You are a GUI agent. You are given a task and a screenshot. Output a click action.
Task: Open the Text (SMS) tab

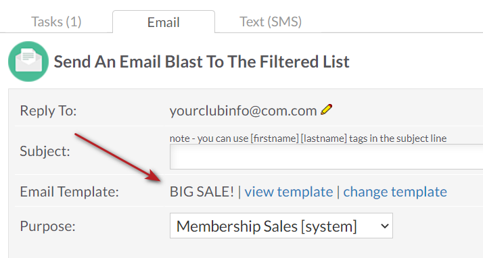(271, 22)
